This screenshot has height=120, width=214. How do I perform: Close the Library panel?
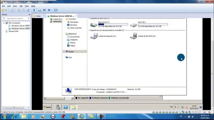(x=29, y=15)
